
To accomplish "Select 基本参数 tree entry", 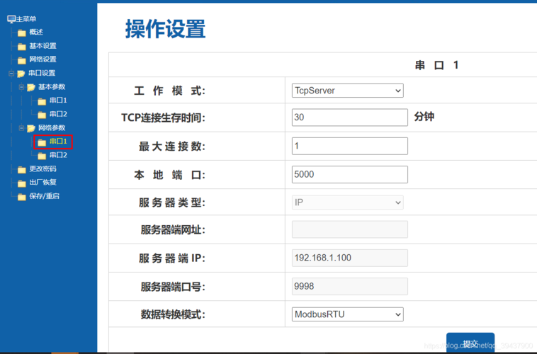I will [x=52, y=86].
